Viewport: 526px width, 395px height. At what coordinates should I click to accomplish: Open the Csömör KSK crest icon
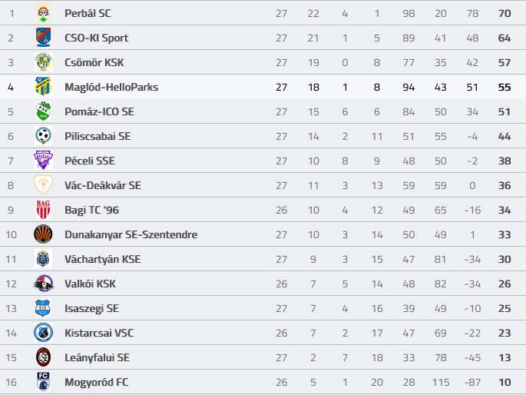click(x=43, y=62)
